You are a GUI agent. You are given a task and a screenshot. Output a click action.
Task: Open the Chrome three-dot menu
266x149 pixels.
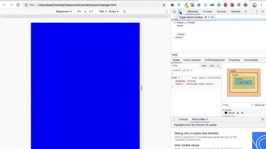pos(261,5)
